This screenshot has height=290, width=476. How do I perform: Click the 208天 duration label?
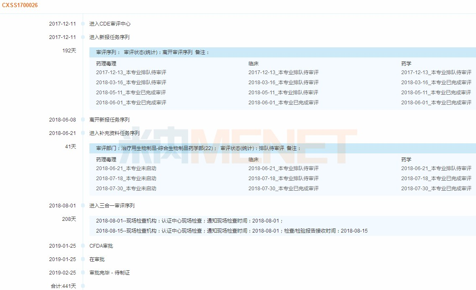click(69, 219)
